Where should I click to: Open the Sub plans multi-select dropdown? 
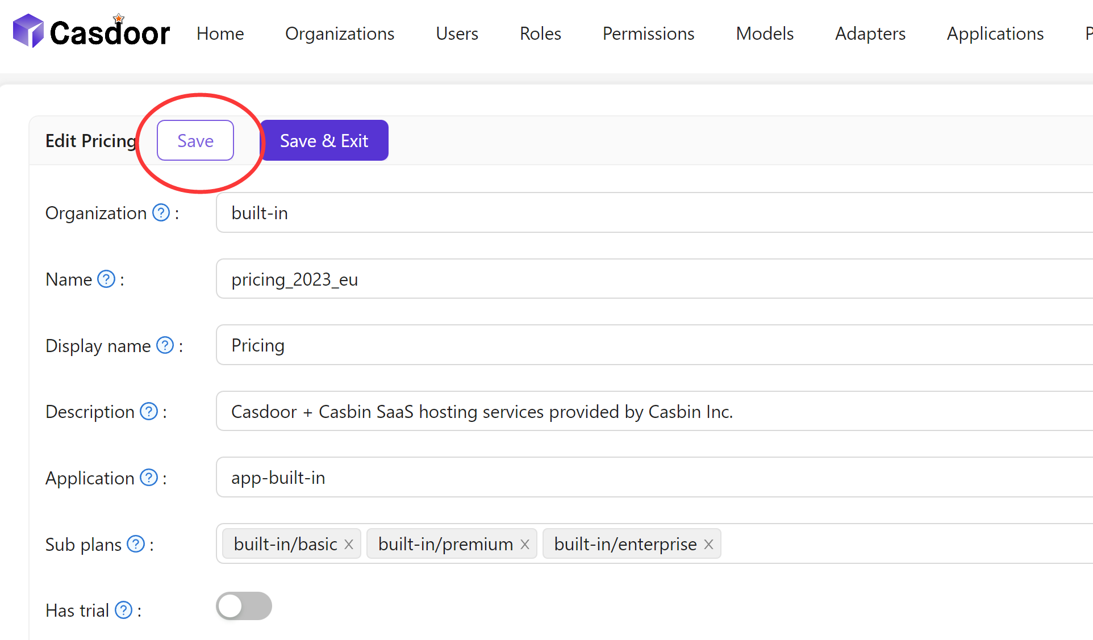coord(852,543)
